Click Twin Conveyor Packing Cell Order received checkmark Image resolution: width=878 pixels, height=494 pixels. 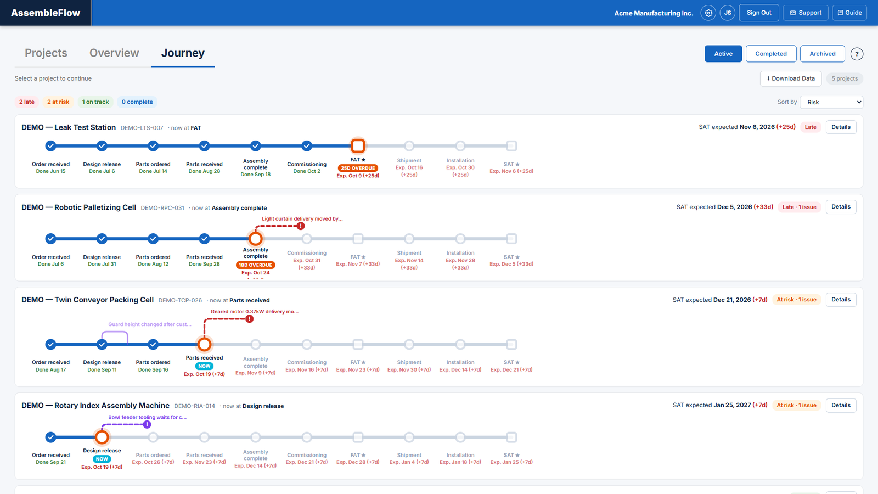(x=50, y=344)
